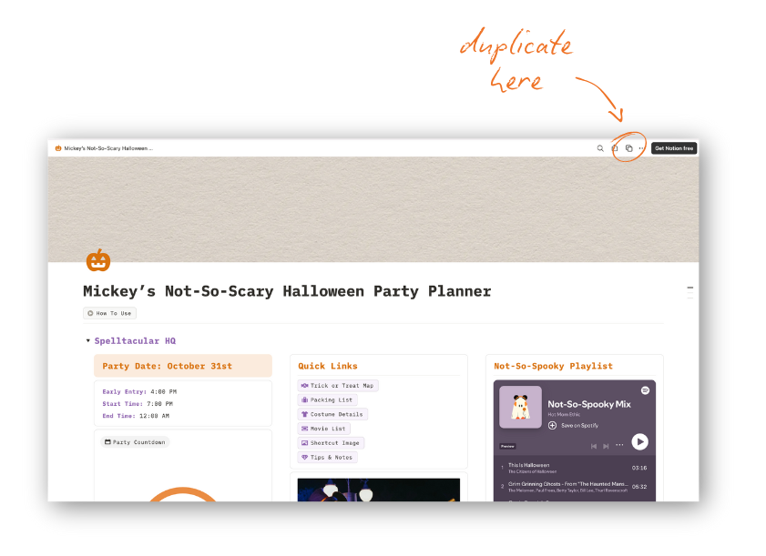The image size is (766, 556).
Task: Skip to next track in playlist
Action: coord(606,446)
